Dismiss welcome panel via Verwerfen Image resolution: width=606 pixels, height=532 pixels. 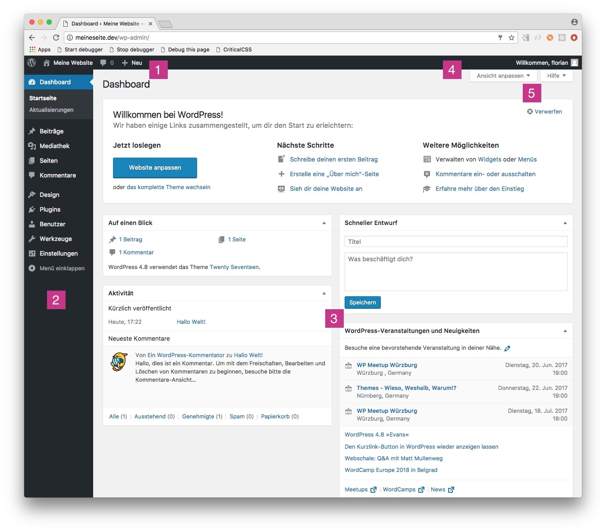pos(544,111)
